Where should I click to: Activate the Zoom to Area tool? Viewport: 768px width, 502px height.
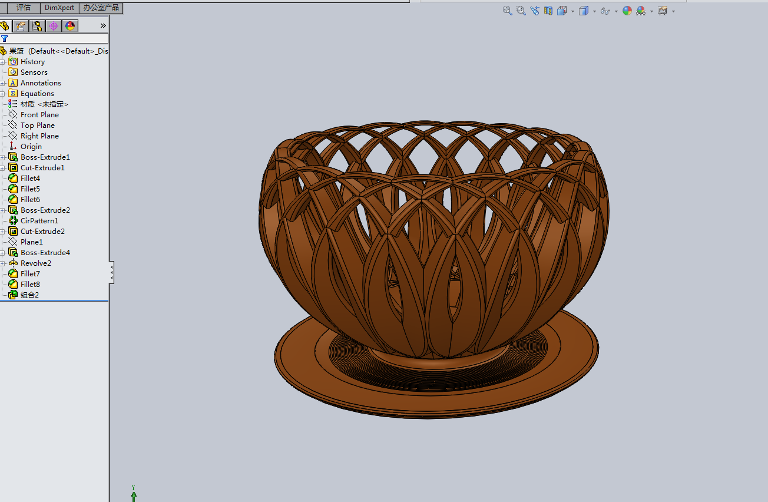pyautogui.click(x=521, y=11)
